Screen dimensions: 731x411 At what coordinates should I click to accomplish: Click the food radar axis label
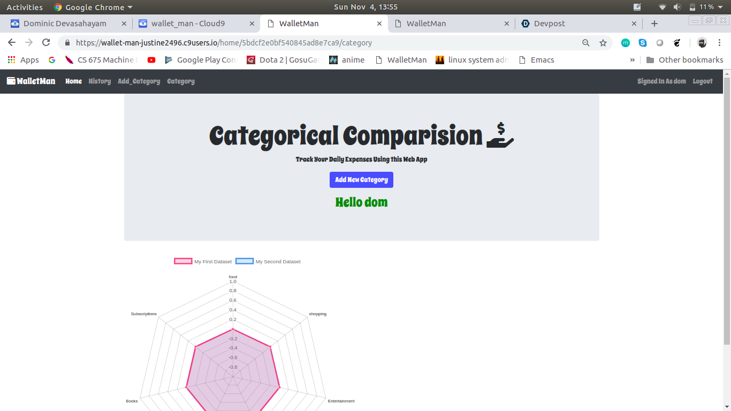click(x=233, y=277)
